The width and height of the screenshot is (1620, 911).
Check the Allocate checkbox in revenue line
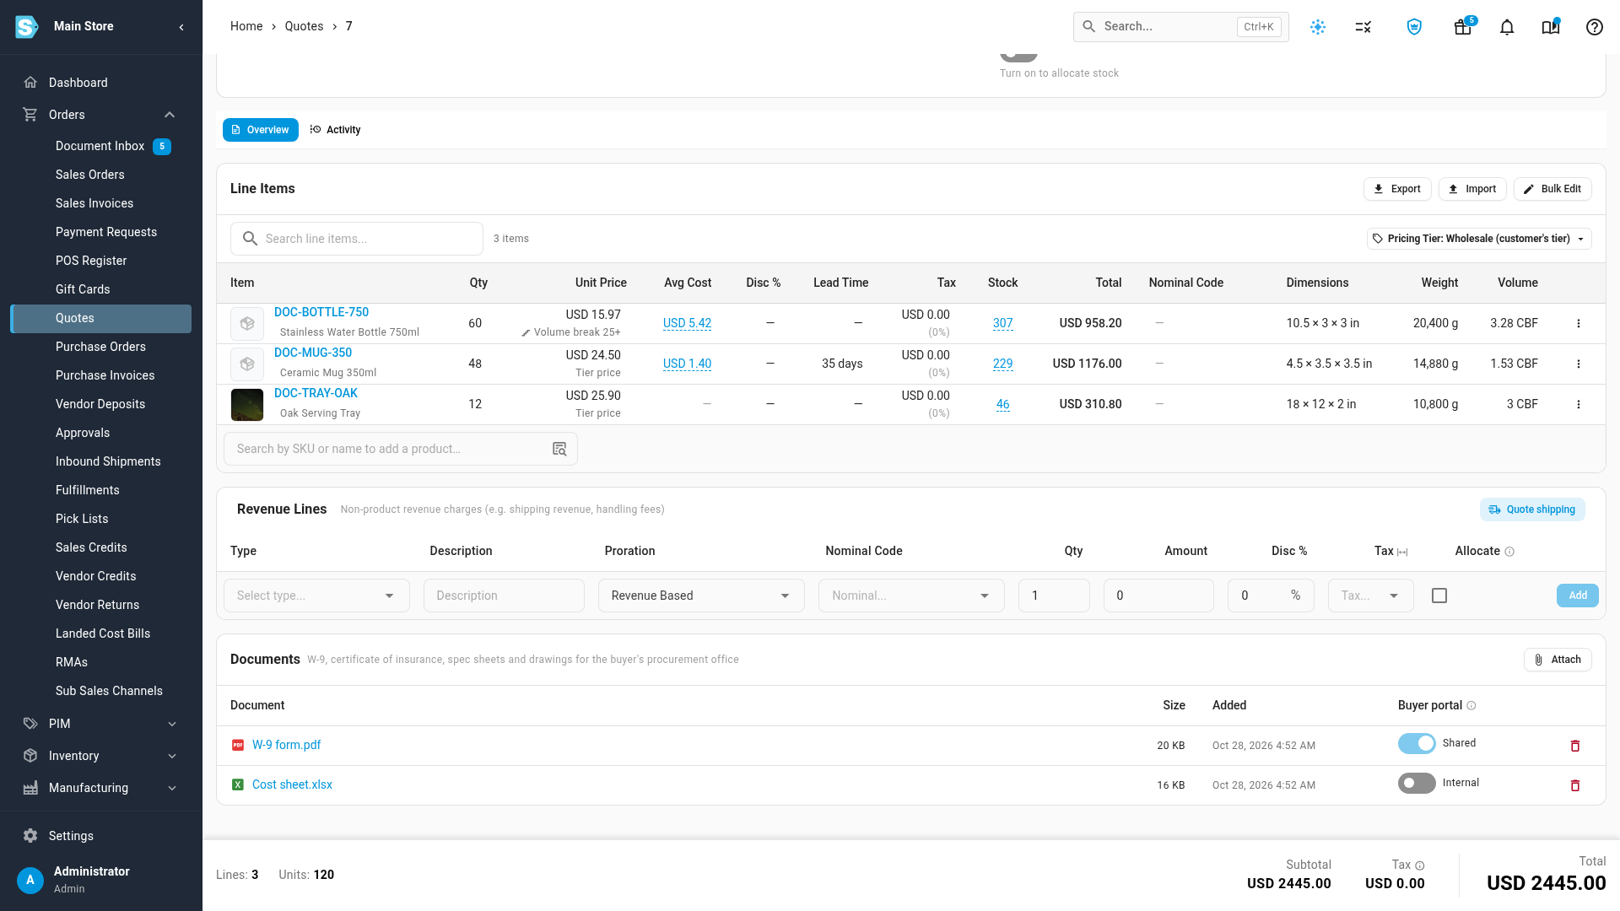[1439, 596]
